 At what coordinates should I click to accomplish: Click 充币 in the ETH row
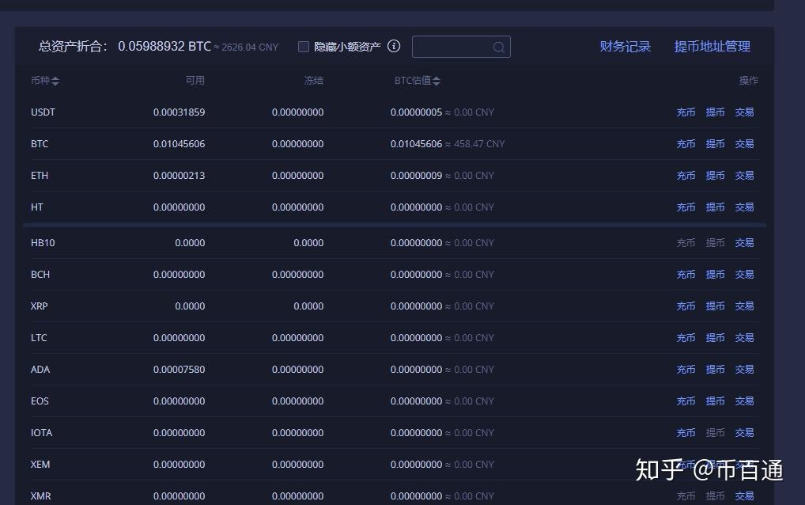686,176
